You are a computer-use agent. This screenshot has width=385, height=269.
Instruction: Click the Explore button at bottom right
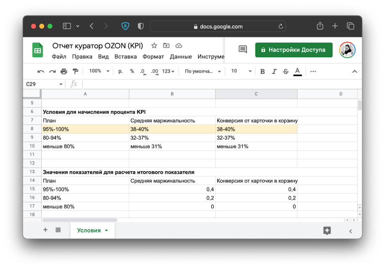click(x=327, y=230)
